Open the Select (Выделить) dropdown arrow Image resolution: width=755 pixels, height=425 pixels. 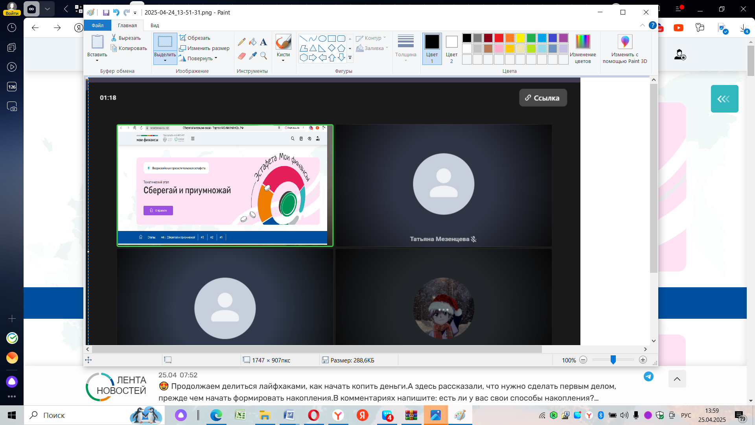[x=165, y=61]
